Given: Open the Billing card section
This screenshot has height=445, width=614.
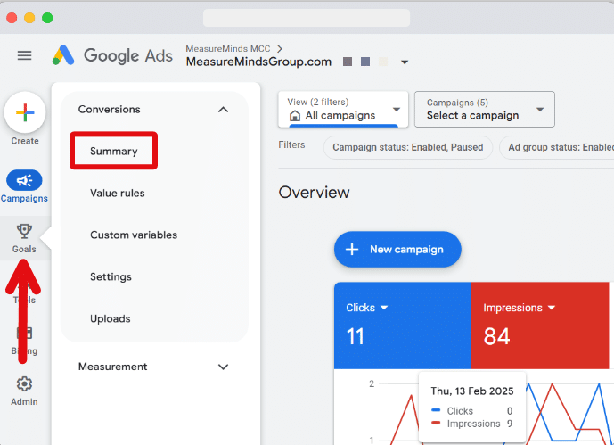Looking at the screenshot, I should [x=24, y=340].
